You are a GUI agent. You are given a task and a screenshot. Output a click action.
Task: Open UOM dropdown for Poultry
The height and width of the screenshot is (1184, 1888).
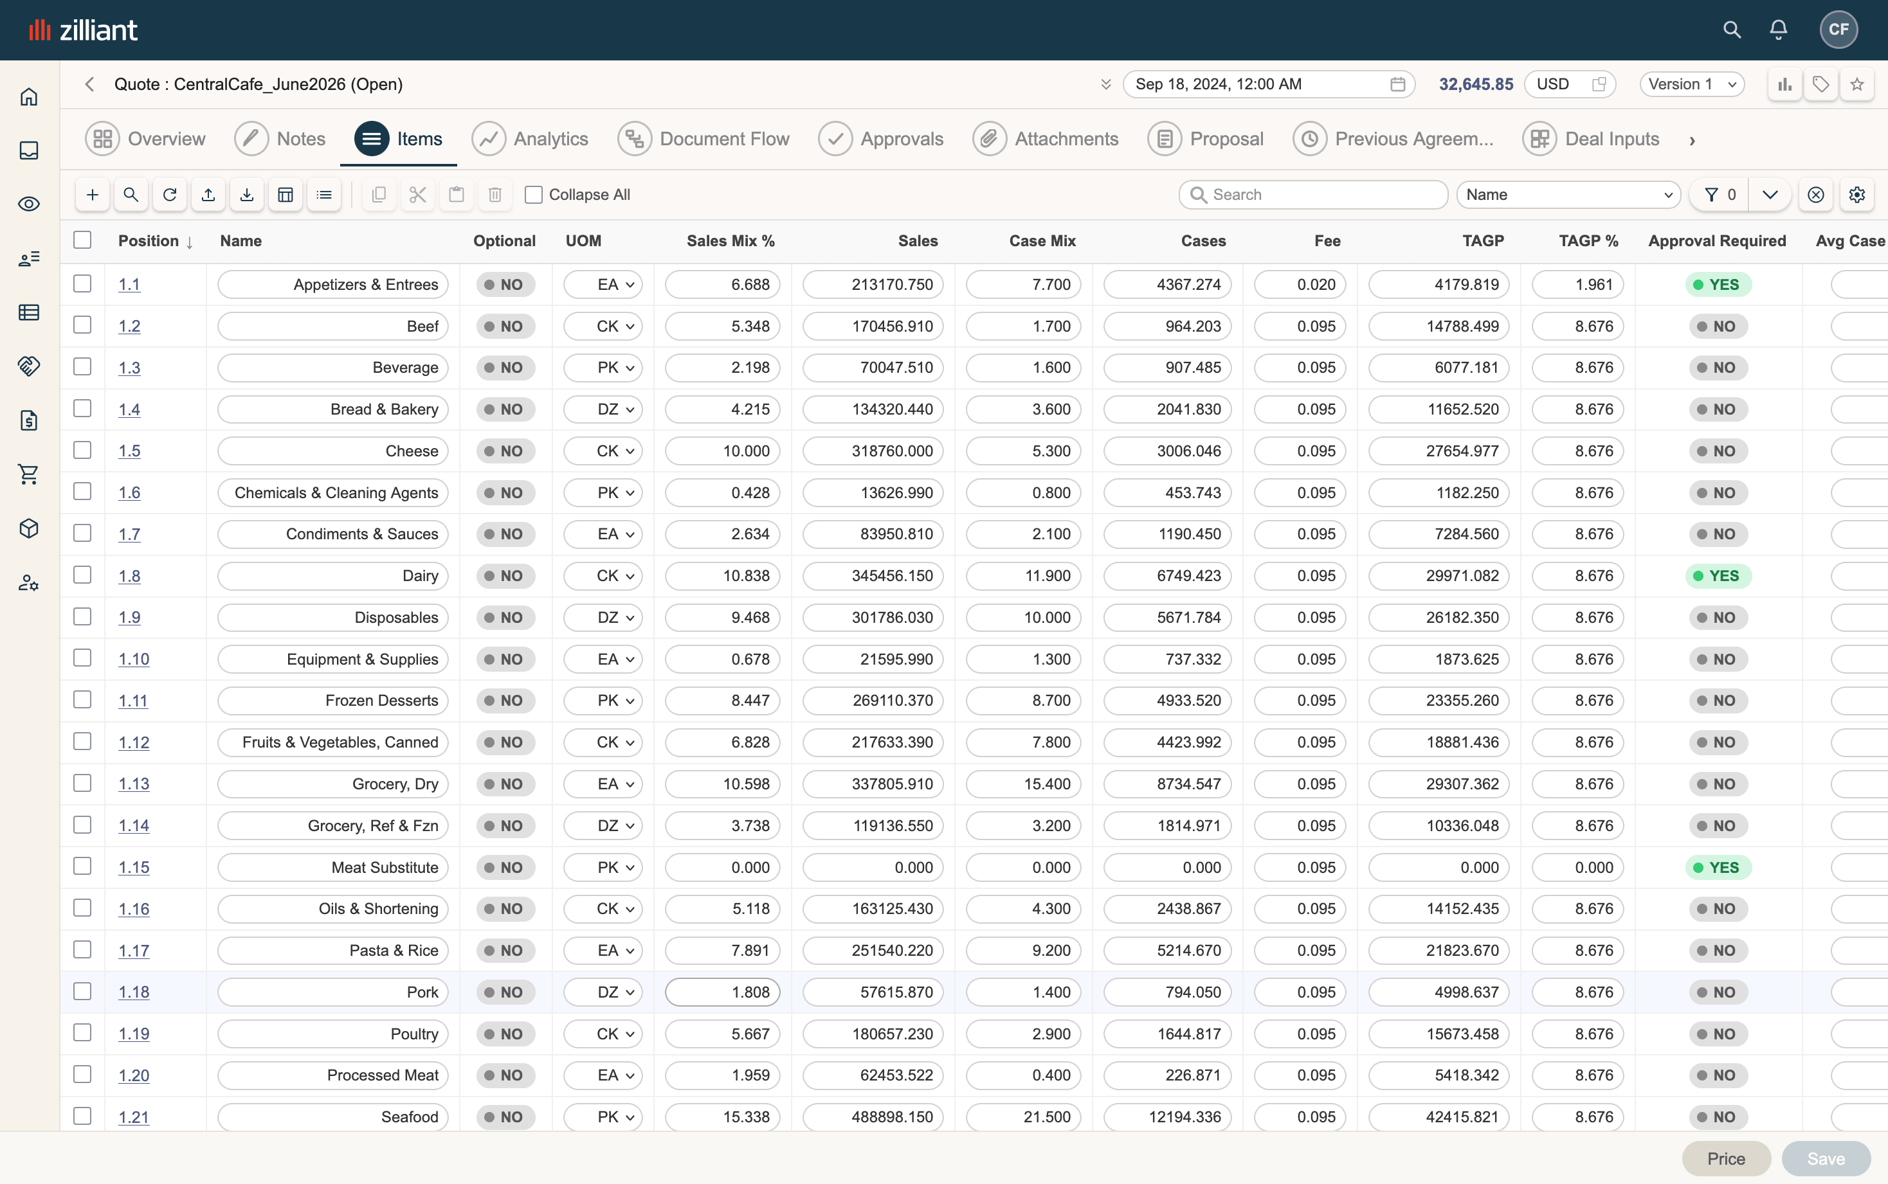pos(603,1034)
